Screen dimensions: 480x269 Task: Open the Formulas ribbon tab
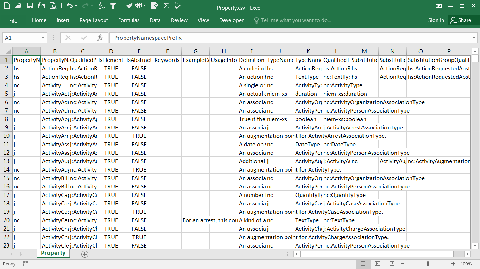click(x=128, y=20)
